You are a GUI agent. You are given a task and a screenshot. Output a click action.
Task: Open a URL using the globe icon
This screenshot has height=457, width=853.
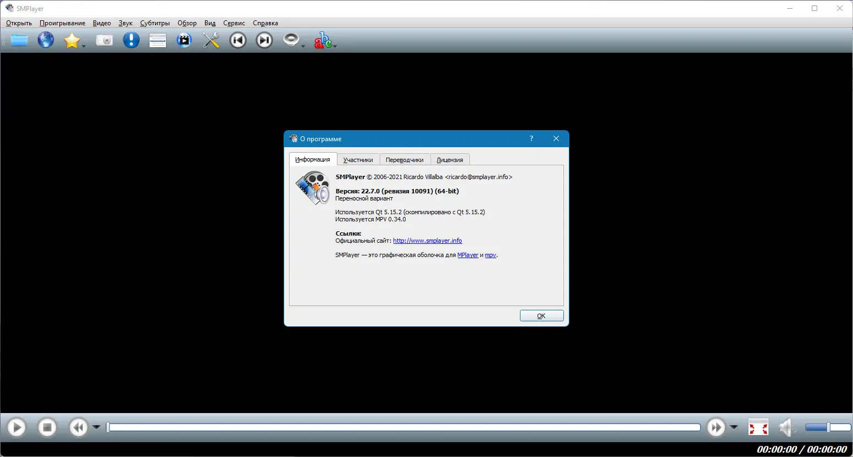pos(46,40)
